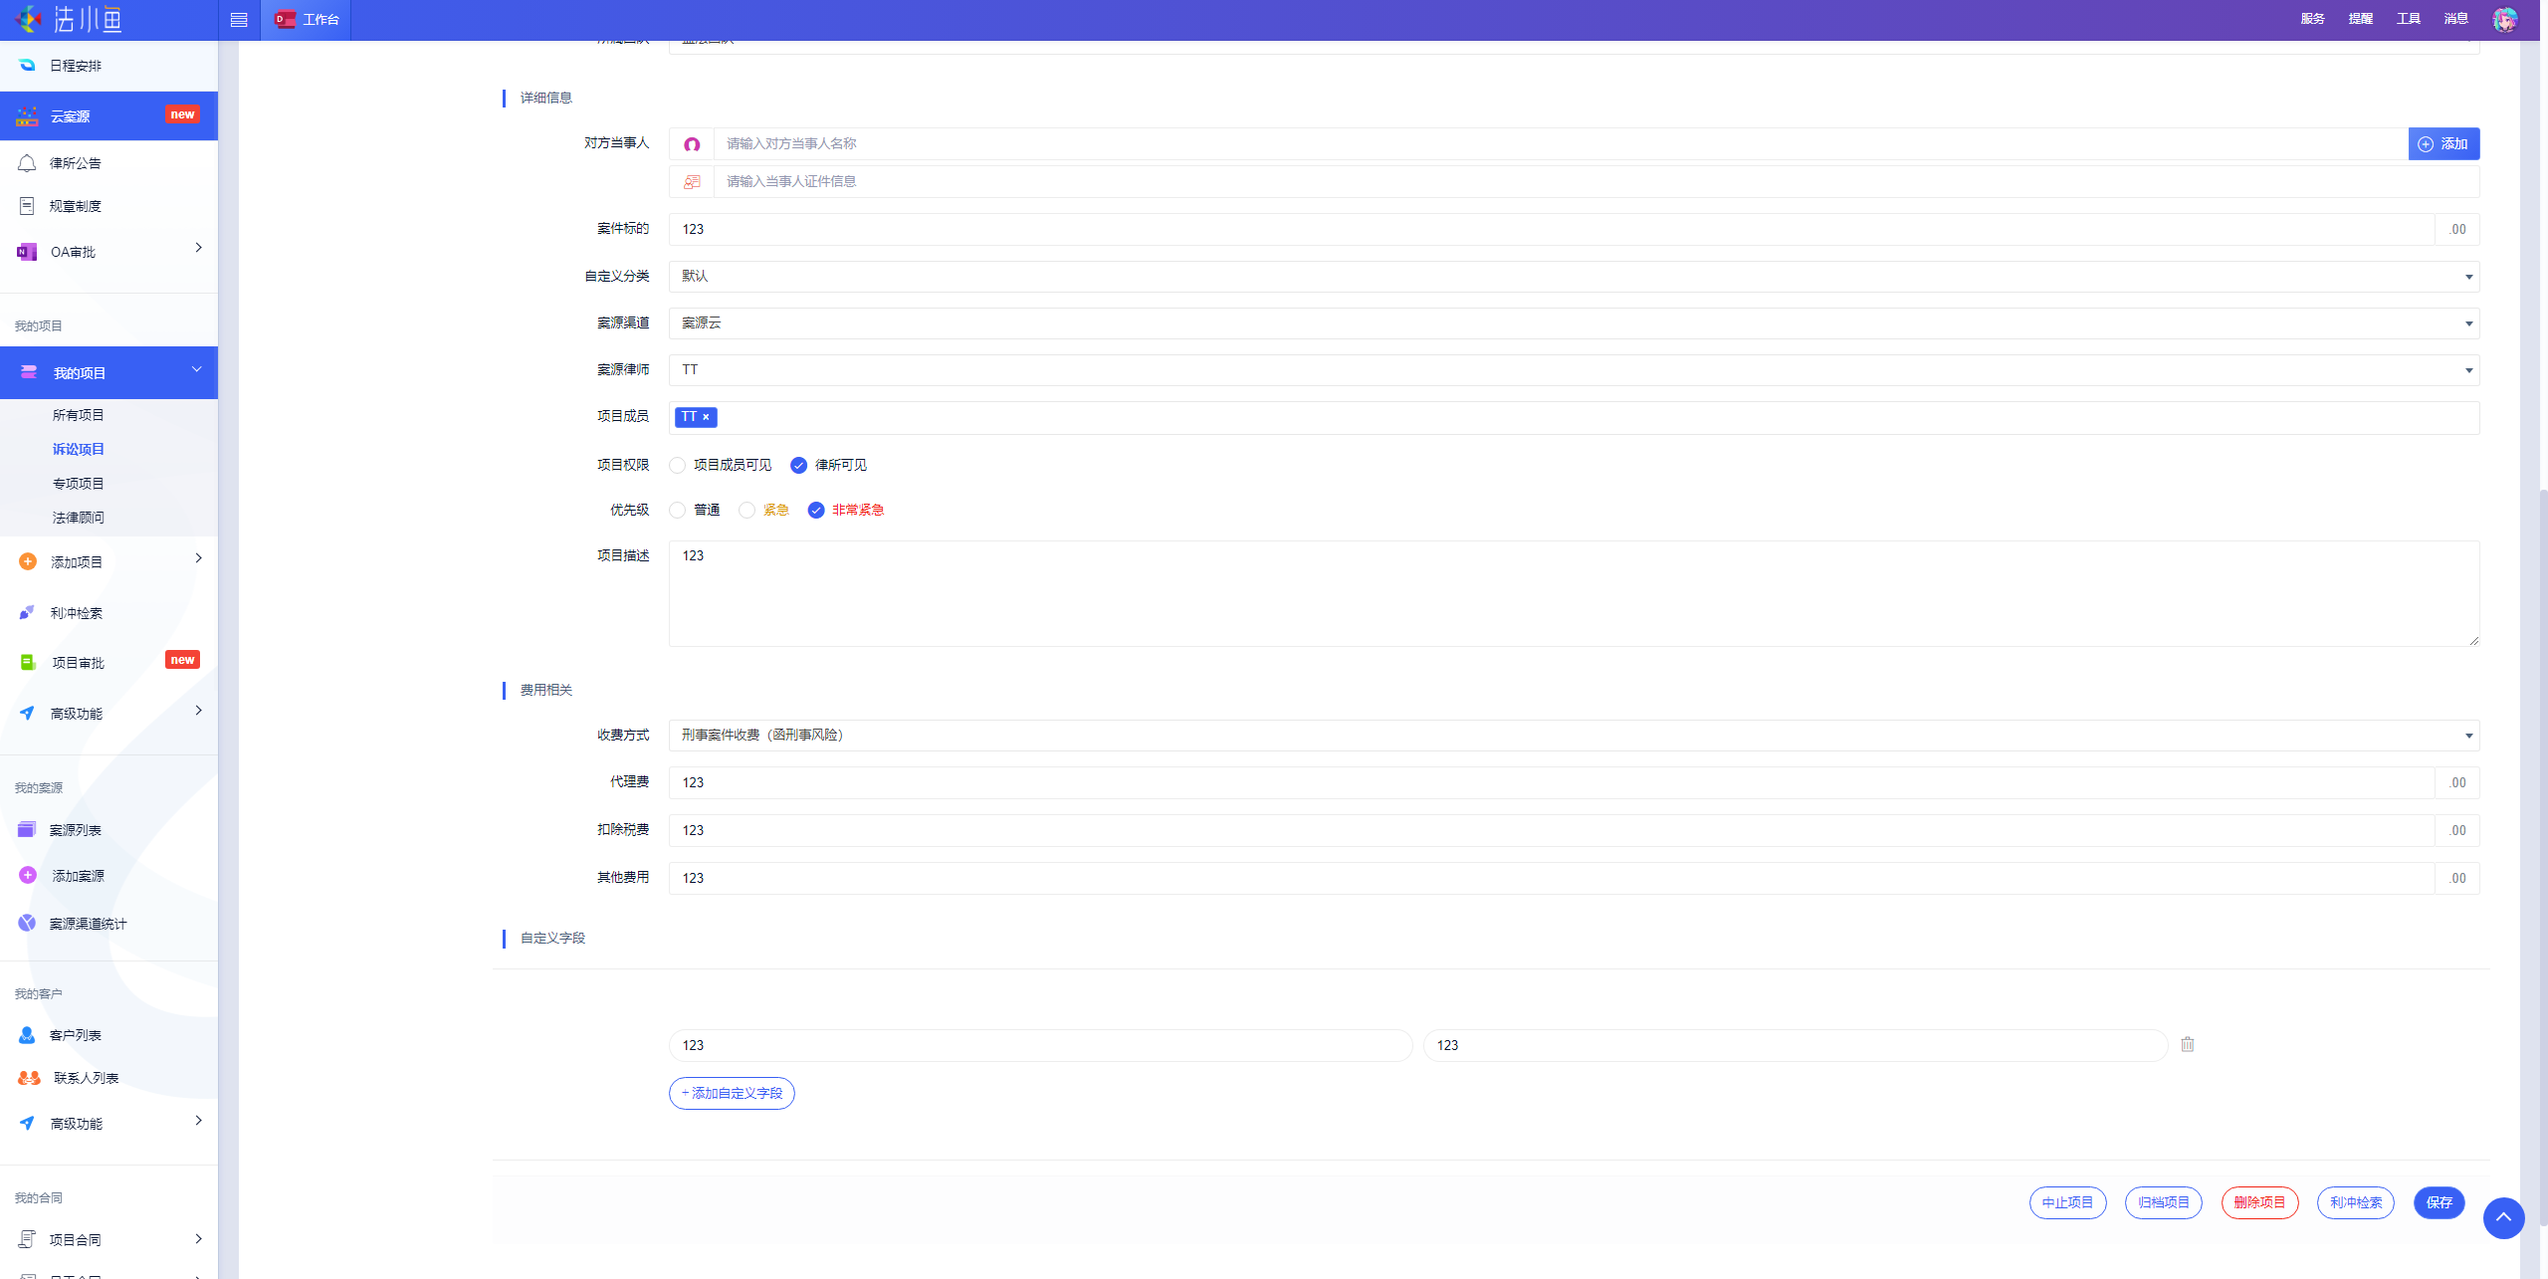
Task: Click 添加自定义字段 button
Action: tap(732, 1093)
